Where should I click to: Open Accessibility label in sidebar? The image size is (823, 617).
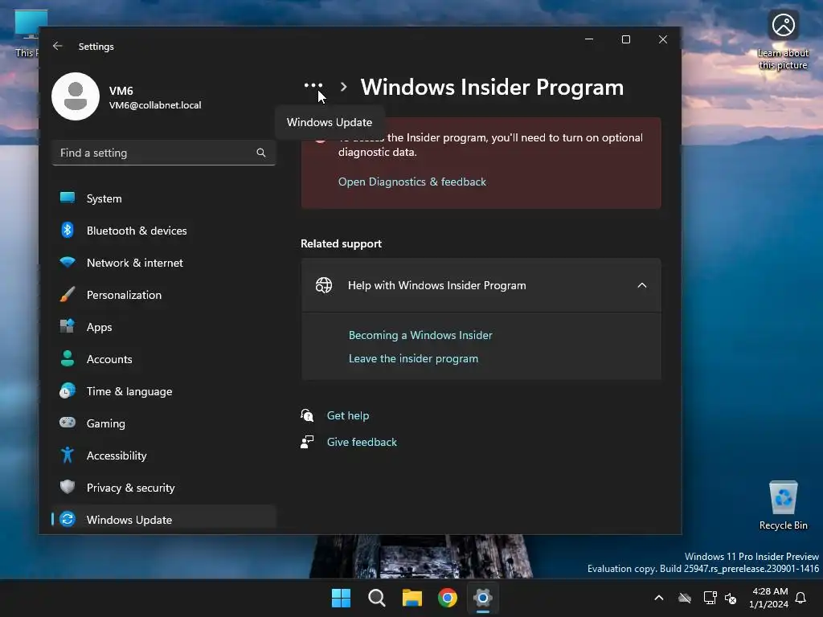[x=117, y=456]
